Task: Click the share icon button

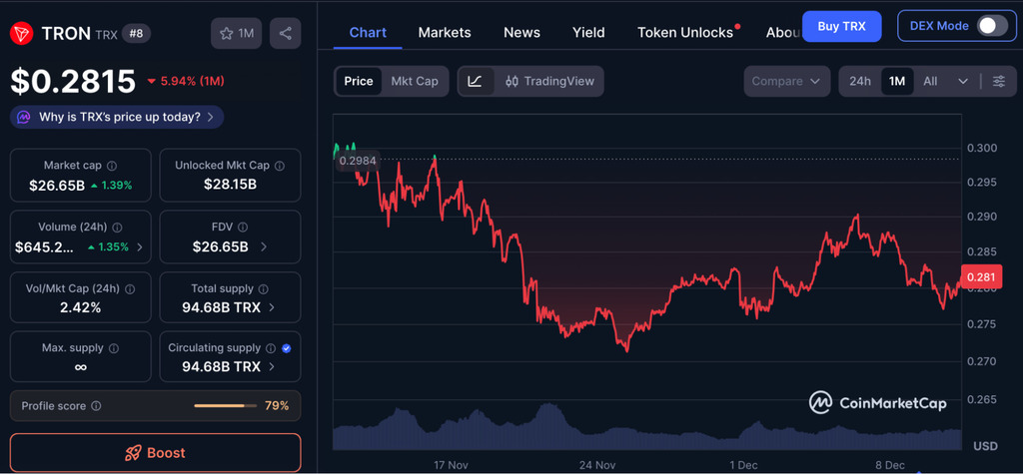Action: (x=286, y=33)
